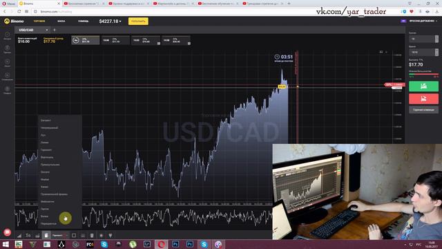Open the Торговля section in top navigation
The image size is (442, 249).
click(x=39, y=21)
